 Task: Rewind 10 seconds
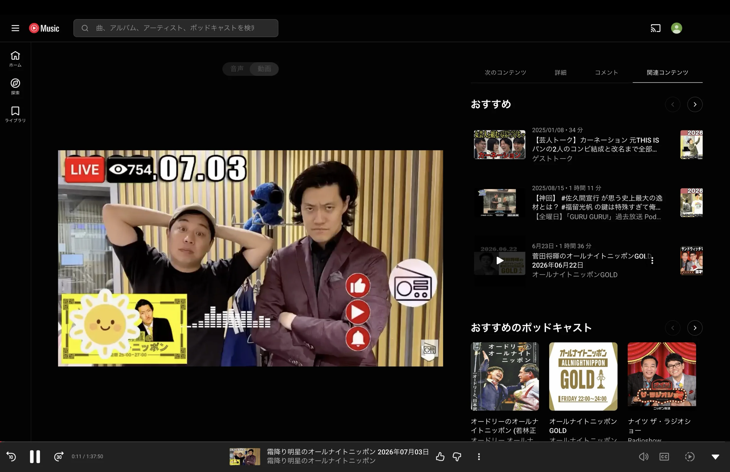11,457
